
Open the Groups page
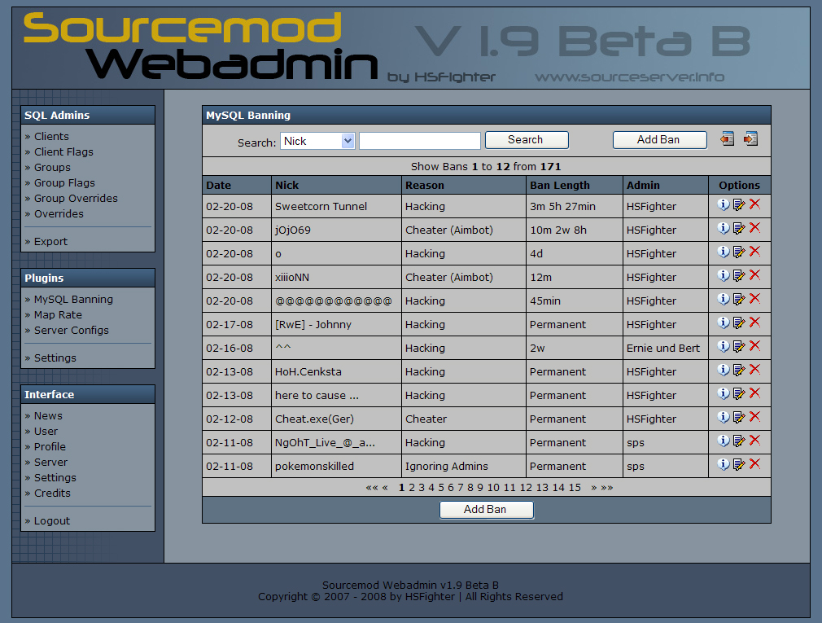click(52, 167)
